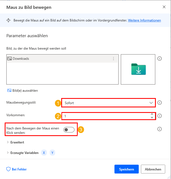The width and height of the screenshot is (171, 179).
Task: Click into the Vorkommen number field
Action: tap(106, 116)
